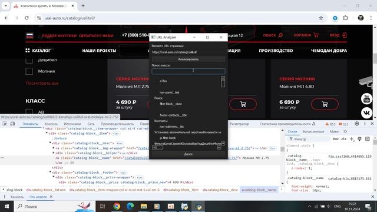Click the class list vertical scrollbar thumb
The height and width of the screenshot is (212, 377).
(x=223, y=84)
